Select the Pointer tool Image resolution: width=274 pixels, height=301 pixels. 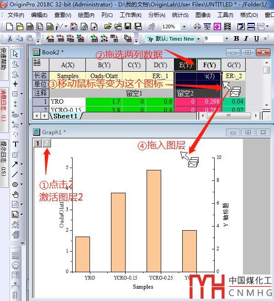tap(16, 54)
